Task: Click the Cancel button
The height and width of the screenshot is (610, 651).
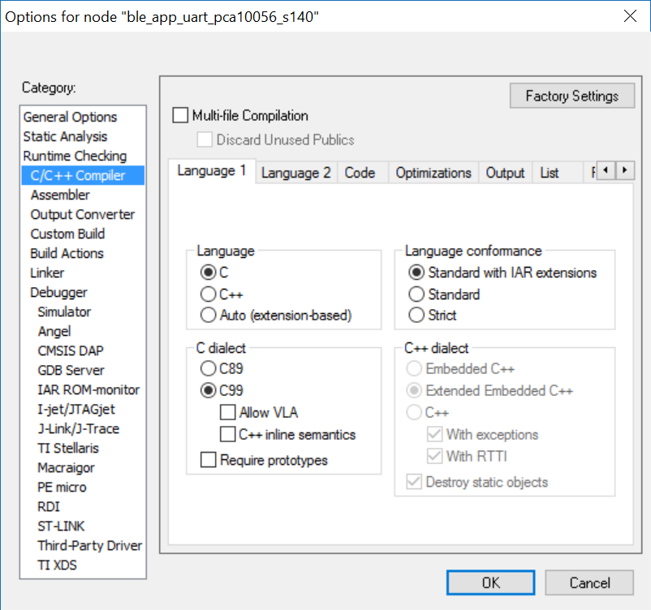Action: (589, 582)
